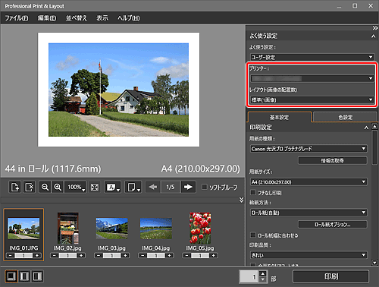Go to next page with right arrow
Screen dimensions: 379x287
coord(188,187)
